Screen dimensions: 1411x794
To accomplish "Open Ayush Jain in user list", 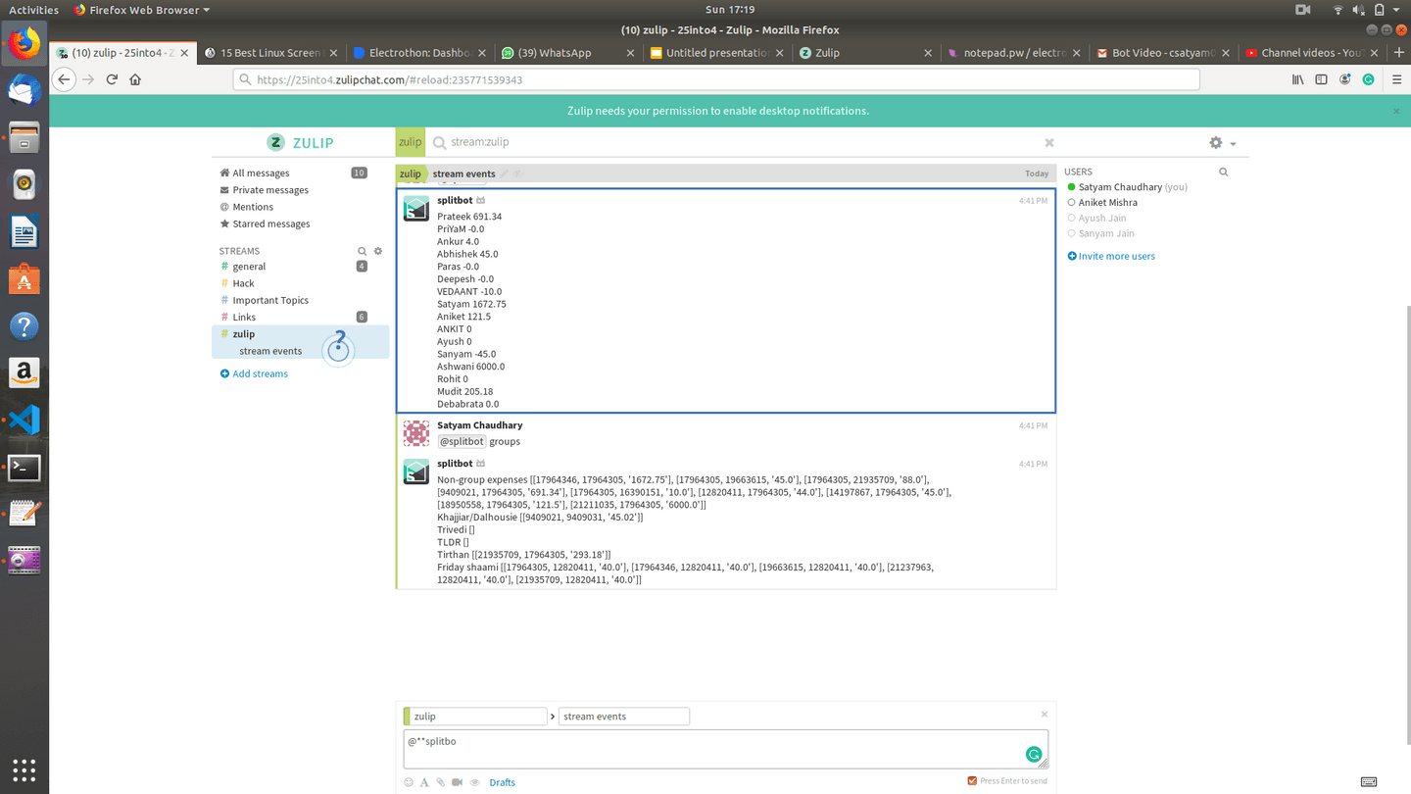I will [x=1102, y=218].
